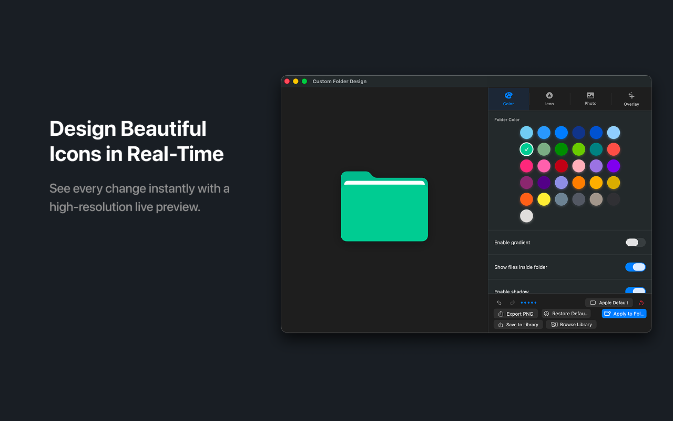Click the red reset icon
This screenshot has height=421, width=673.
(641, 303)
